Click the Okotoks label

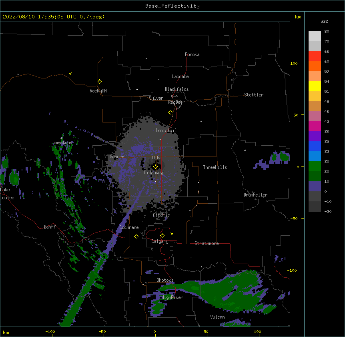tap(165, 280)
